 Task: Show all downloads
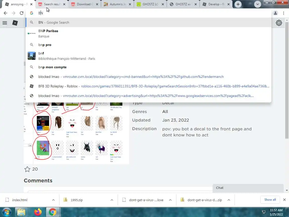[270, 200]
